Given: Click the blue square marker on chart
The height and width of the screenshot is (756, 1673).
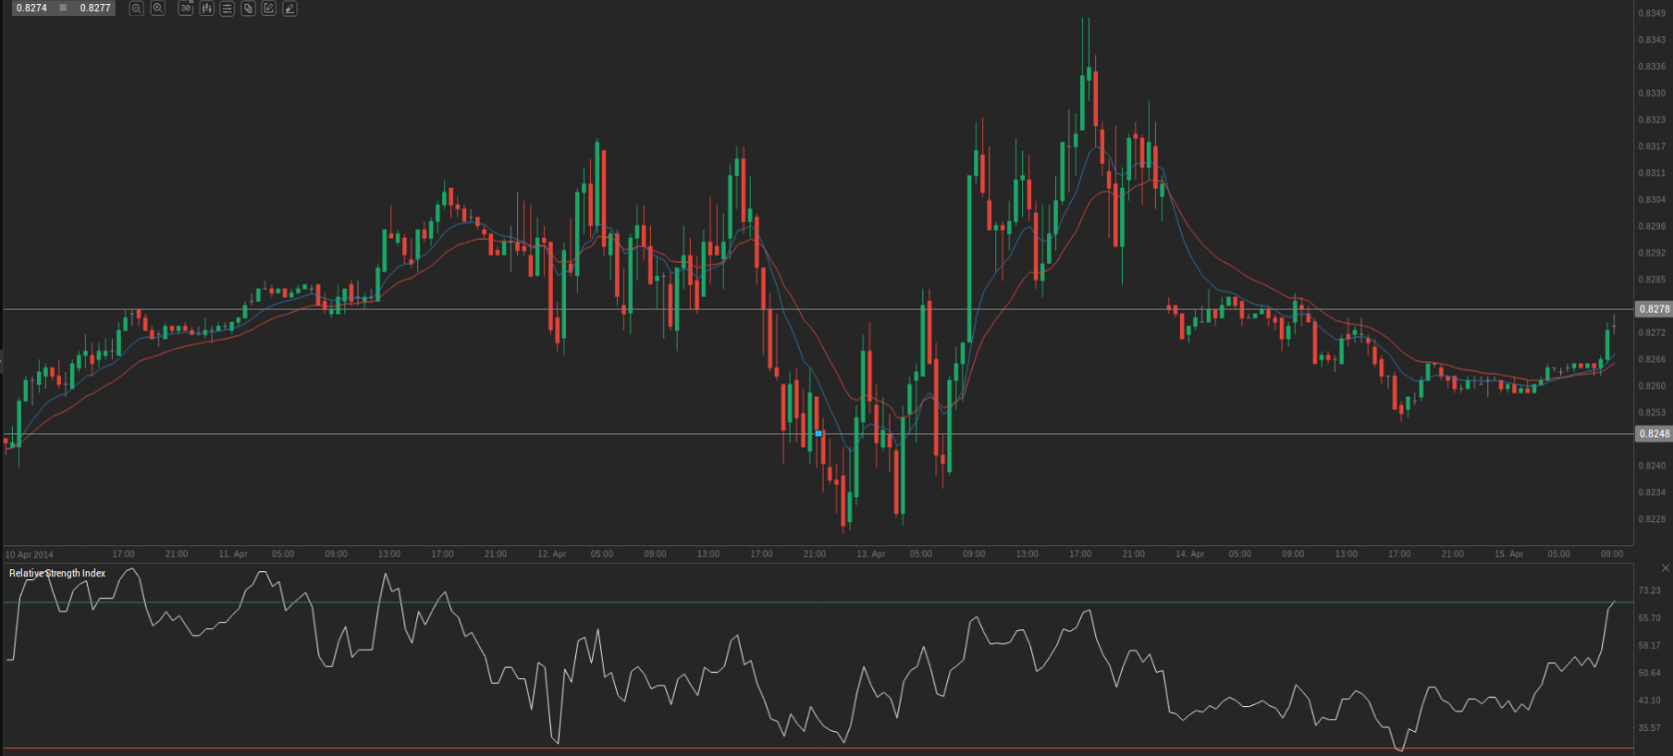Looking at the screenshot, I should click(x=819, y=433).
